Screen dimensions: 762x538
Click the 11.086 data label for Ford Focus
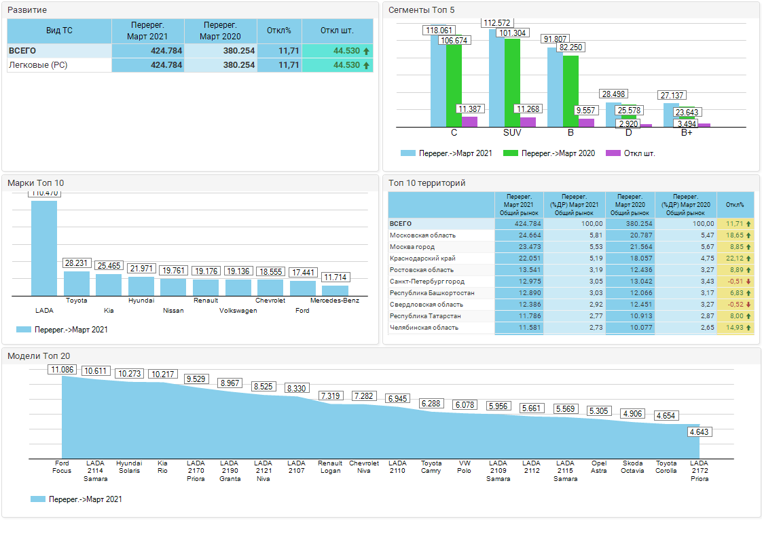pos(63,370)
